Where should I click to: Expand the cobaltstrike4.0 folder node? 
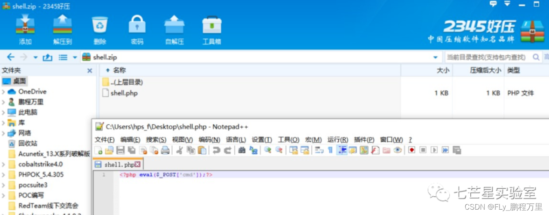(x=3, y=164)
